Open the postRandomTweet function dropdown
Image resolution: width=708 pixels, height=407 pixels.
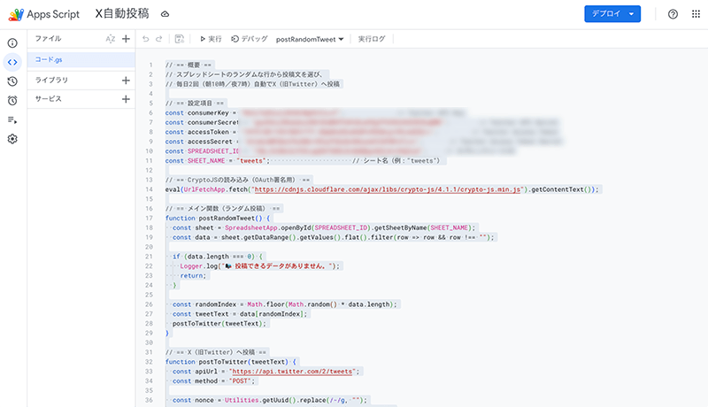coord(311,39)
